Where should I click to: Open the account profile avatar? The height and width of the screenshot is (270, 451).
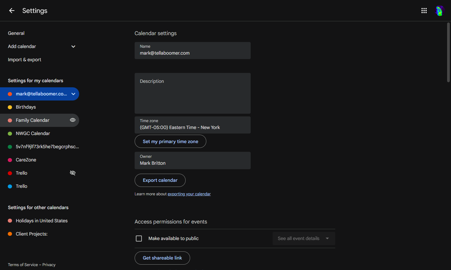439,11
